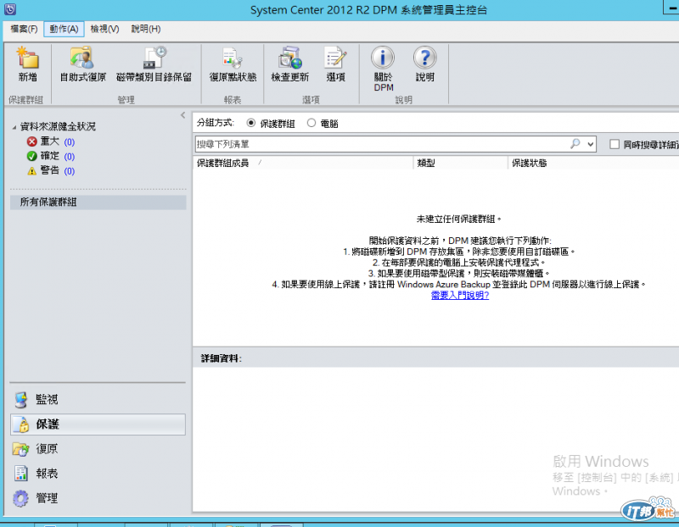The height and width of the screenshot is (527, 679).
Task: Click the yellow 警告 warning icon
Action: point(31,171)
